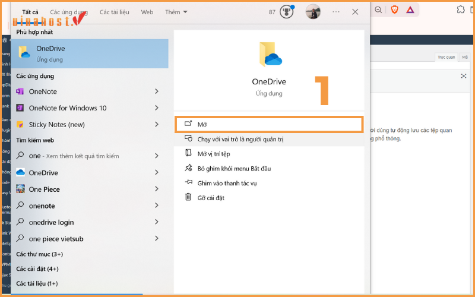Open the Thêm dropdown filter
Viewport: 475px width, 297px height.
pyautogui.click(x=176, y=12)
